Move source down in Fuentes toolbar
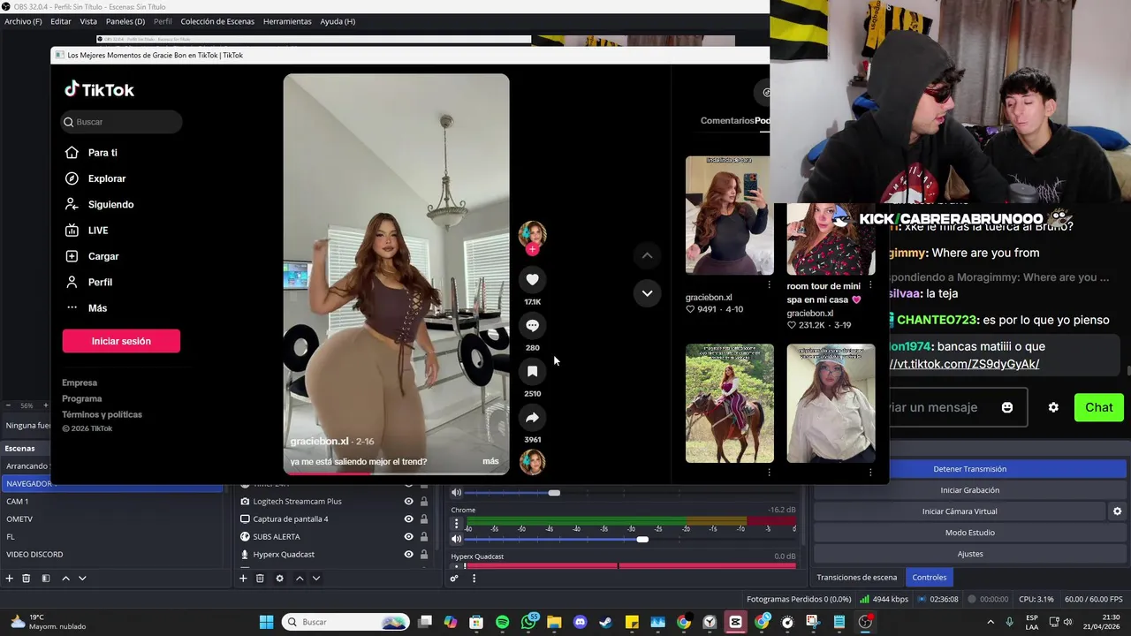This screenshot has width=1131, height=636. (316, 578)
